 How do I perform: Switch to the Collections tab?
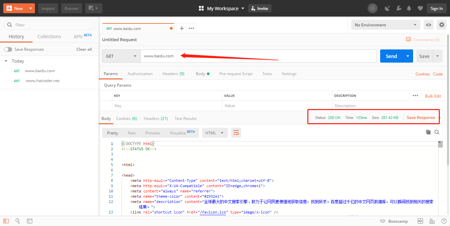(x=49, y=37)
